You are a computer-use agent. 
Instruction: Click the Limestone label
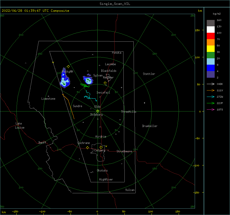tap(48, 99)
